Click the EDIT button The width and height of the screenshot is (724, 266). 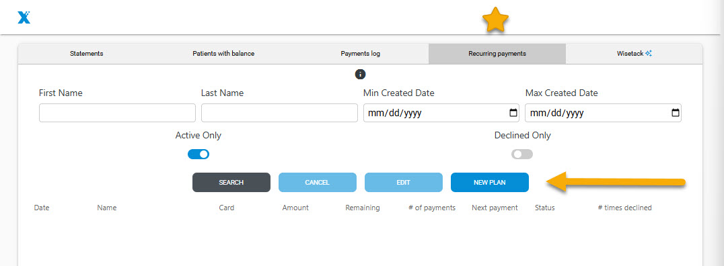pos(404,183)
